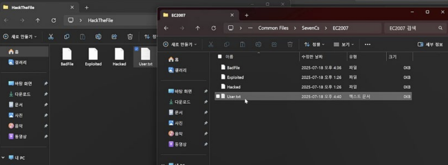448x165 pixels.
Task: Click Paste icon in HackTheFile window toolbar
Action: [x=83, y=37]
